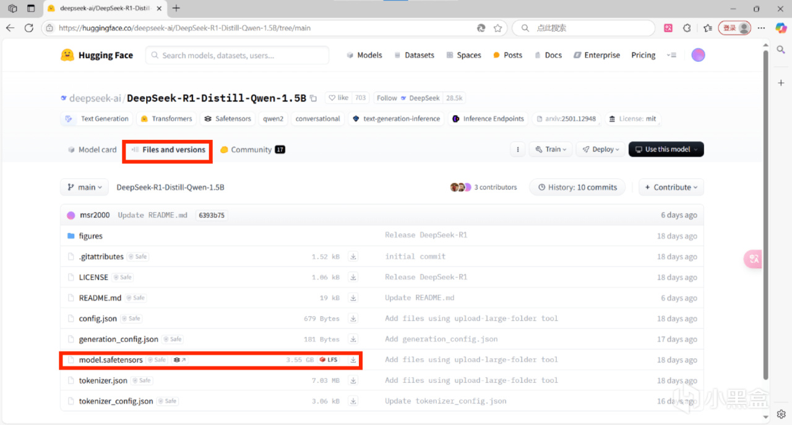The width and height of the screenshot is (792, 425).
Task: Open Posts in the navbar
Action: click(x=507, y=55)
